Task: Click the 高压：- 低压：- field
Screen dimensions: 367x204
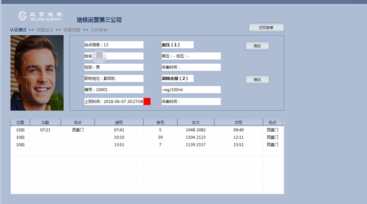Action: (x=191, y=56)
